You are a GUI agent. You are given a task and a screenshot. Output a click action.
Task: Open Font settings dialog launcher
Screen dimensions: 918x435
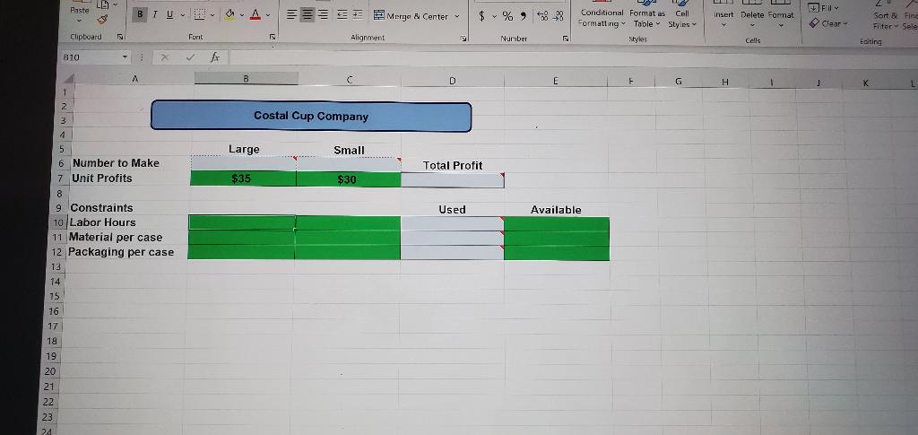(271, 37)
